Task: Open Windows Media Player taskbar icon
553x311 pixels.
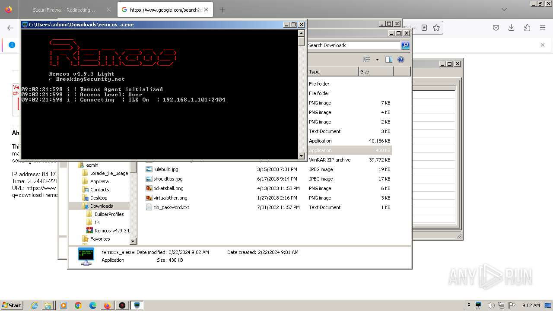Action: click(64, 305)
